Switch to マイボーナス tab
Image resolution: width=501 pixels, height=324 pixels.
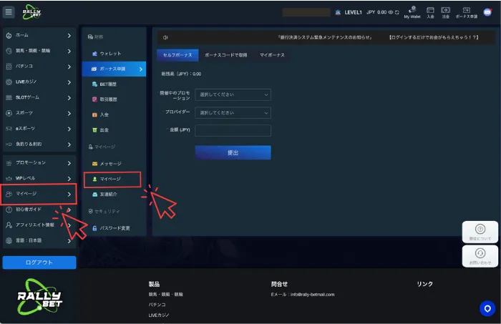point(272,55)
